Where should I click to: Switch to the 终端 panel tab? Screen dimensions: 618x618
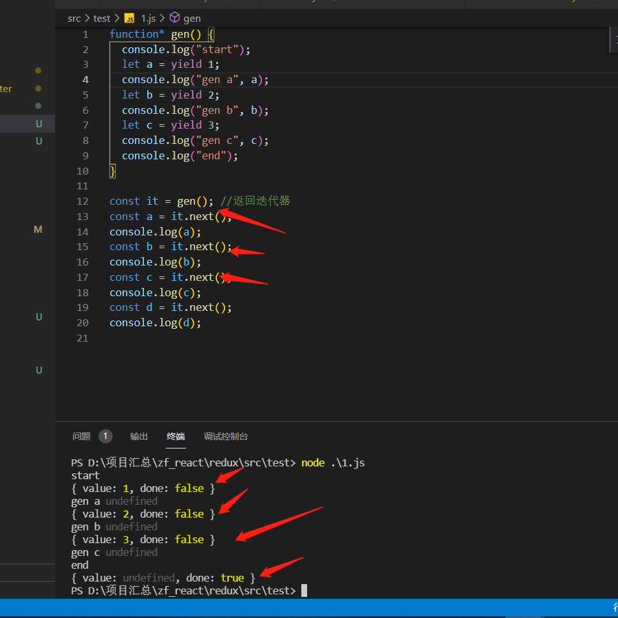(x=176, y=436)
